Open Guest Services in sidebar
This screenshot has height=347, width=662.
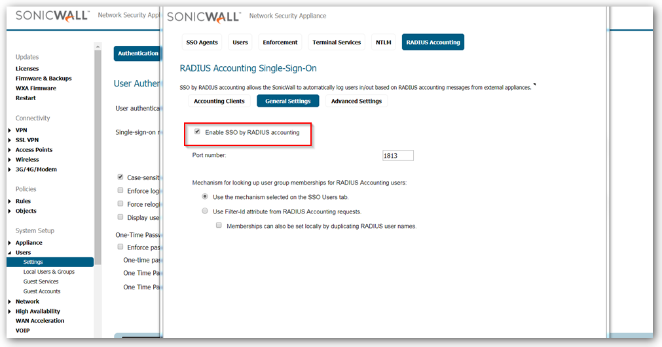(x=41, y=282)
